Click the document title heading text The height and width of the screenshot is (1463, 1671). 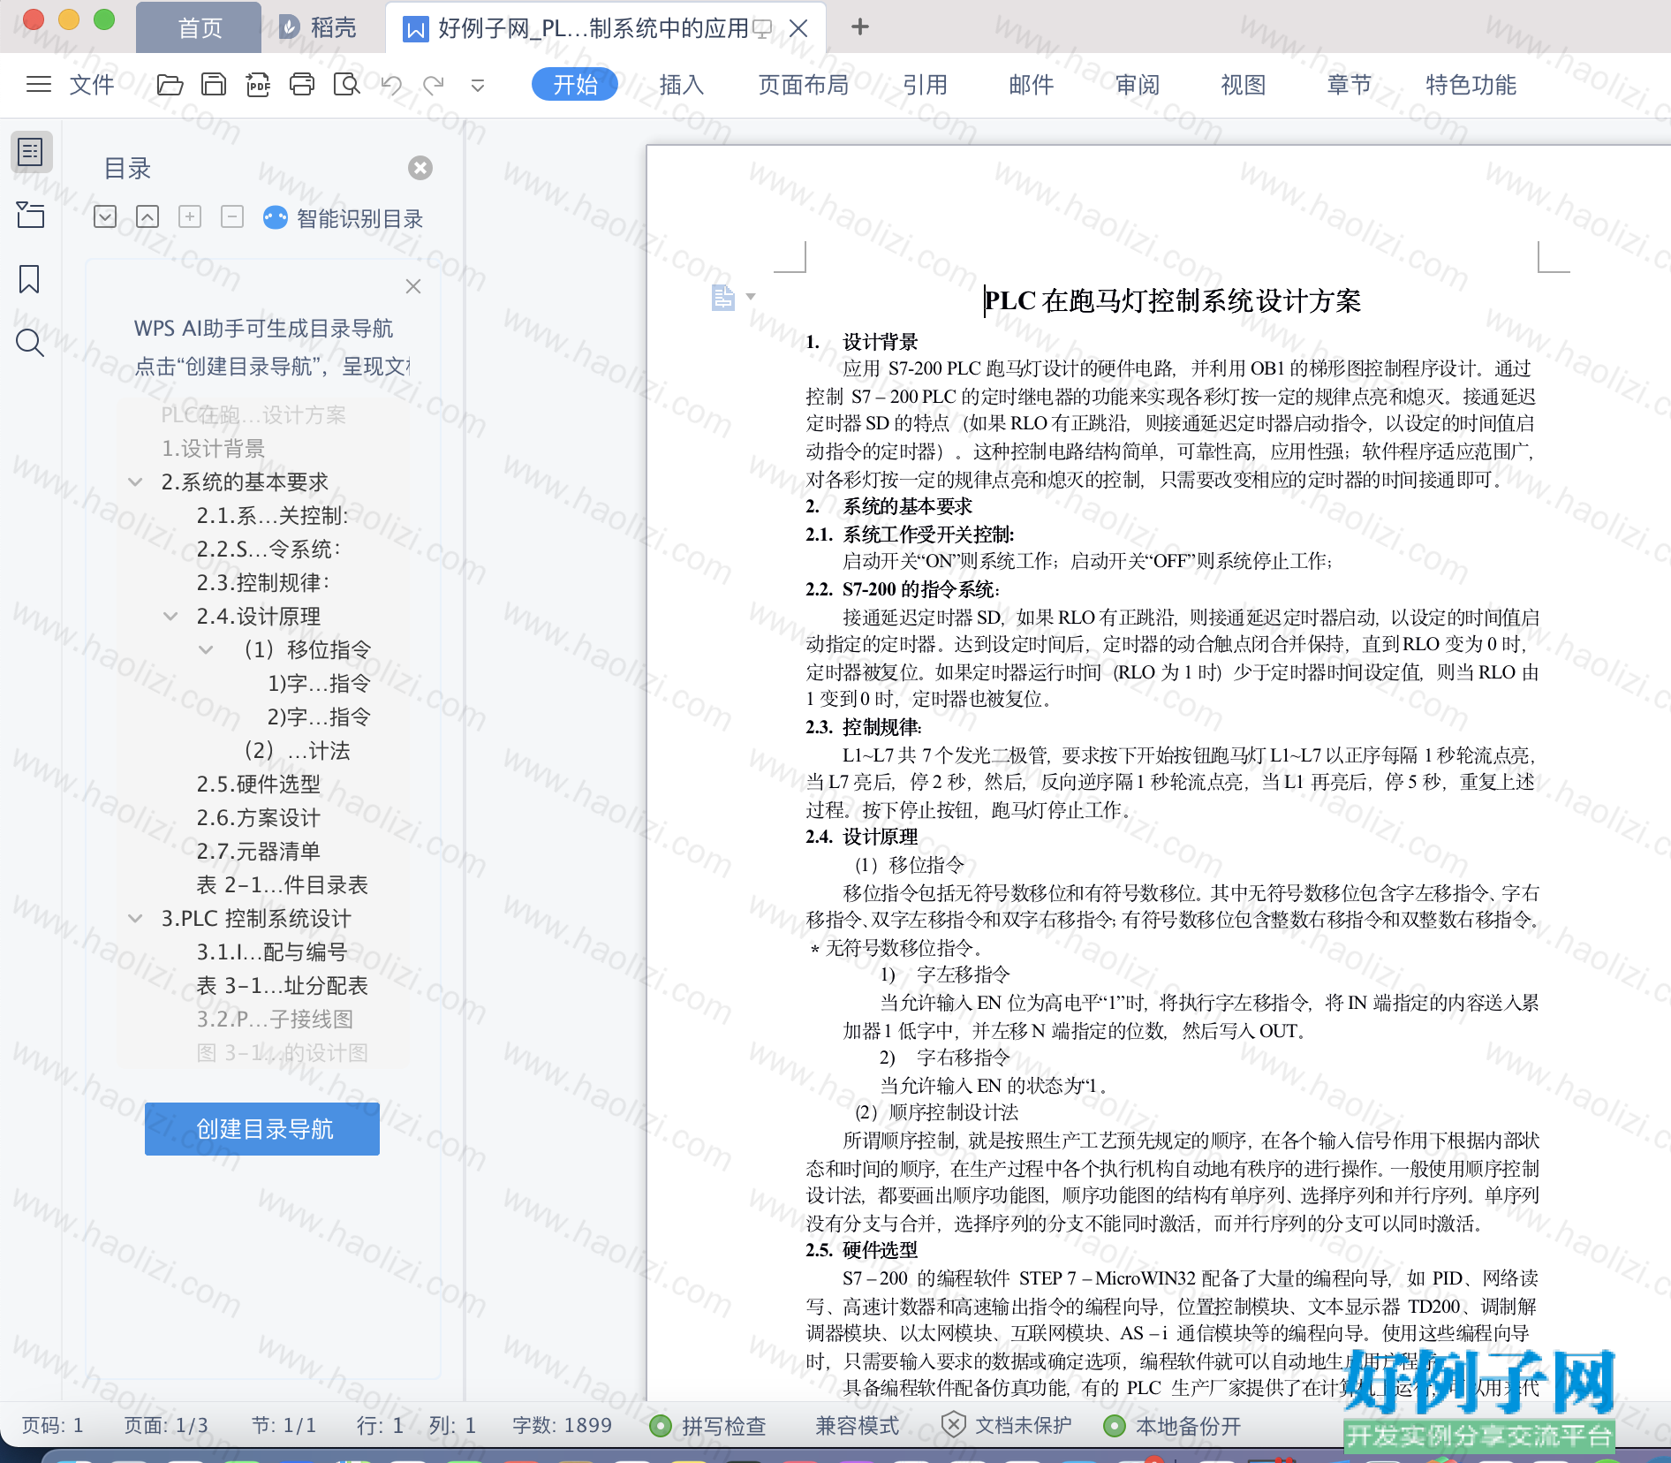pyautogui.click(x=1172, y=300)
